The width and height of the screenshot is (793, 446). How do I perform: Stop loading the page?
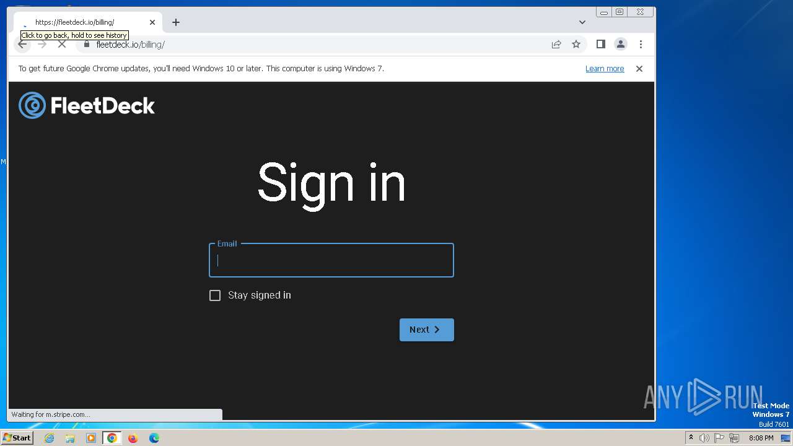coord(62,44)
